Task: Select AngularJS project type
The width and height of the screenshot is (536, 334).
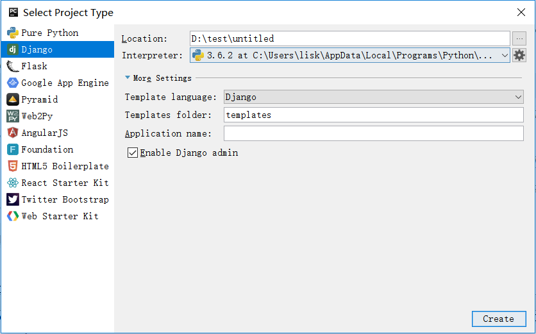Action: pos(58,133)
